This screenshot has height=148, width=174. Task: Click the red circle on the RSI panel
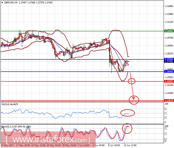point(128,113)
